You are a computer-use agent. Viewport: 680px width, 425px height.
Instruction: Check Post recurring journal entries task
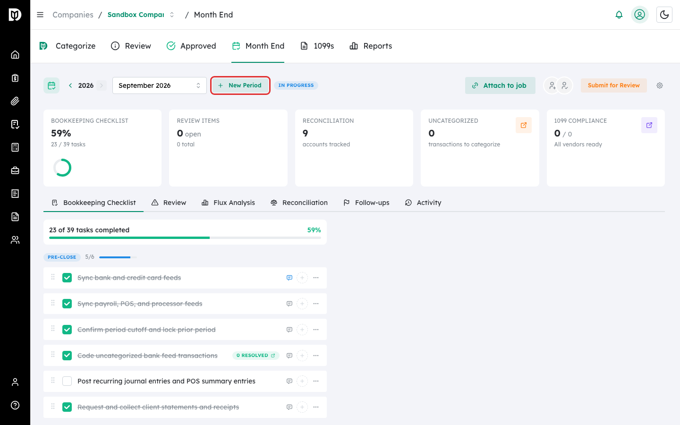[x=67, y=381]
